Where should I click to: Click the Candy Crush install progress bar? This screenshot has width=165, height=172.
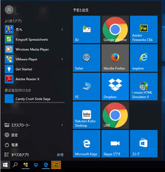[x=40, y=102]
